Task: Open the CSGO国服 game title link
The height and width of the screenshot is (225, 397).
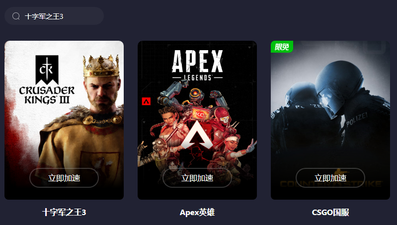Action: (330, 212)
